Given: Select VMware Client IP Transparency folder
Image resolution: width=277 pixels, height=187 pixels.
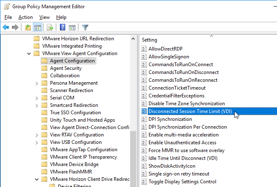Looking at the screenshot, I should pyautogui.click(x=83, y=157).
